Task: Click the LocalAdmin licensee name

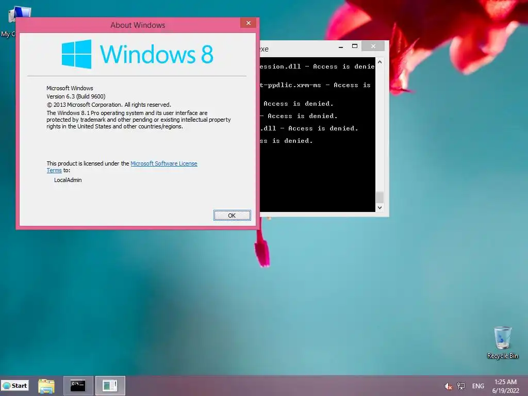Action: (x=68, y=180)
